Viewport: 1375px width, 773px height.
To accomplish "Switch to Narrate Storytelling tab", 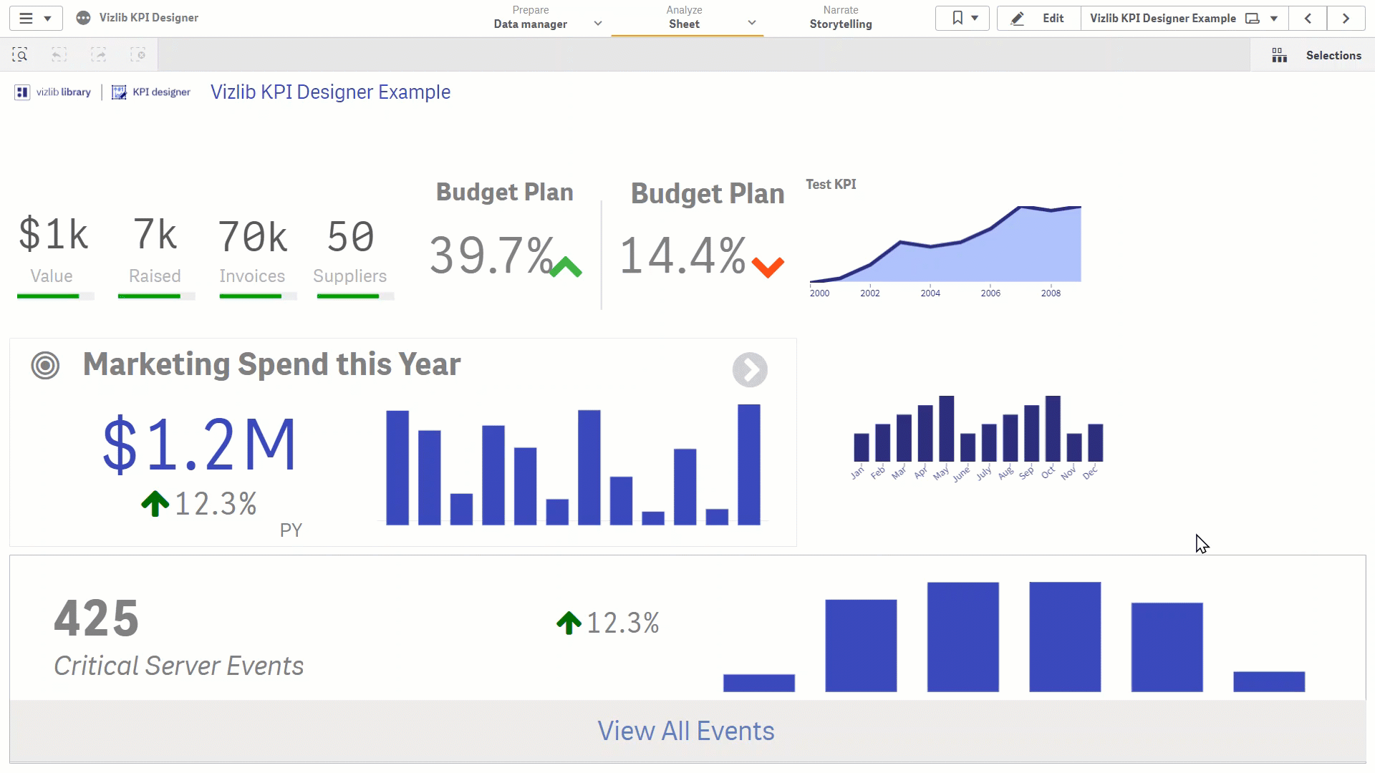I will coord(840,18).
